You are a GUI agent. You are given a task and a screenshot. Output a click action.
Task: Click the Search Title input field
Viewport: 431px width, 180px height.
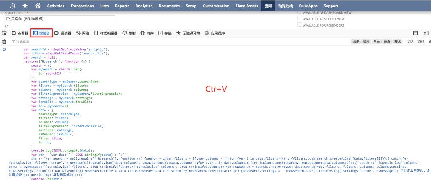point(60,19)
